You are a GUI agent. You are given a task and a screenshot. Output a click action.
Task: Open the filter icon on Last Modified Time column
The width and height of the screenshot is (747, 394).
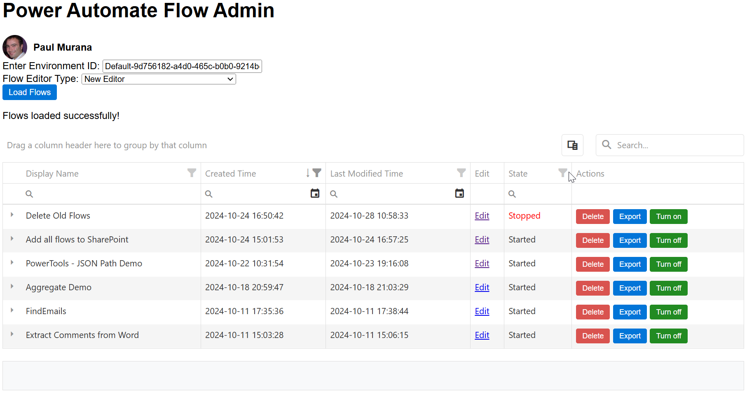pos(461,173)
